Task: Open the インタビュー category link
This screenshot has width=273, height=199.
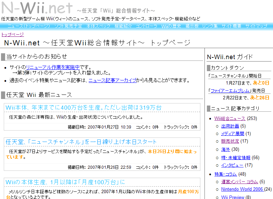Action: (232, 165)
